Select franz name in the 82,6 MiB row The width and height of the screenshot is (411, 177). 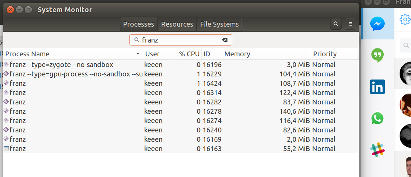pyautogui.click(x=18, y=130)
